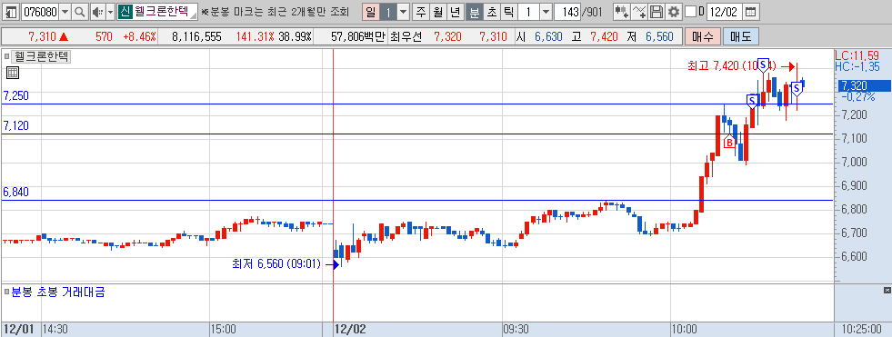Open the calendar date picker icon

click(751, 12)
